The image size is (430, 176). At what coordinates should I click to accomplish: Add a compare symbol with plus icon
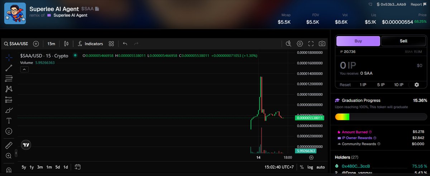36,44
